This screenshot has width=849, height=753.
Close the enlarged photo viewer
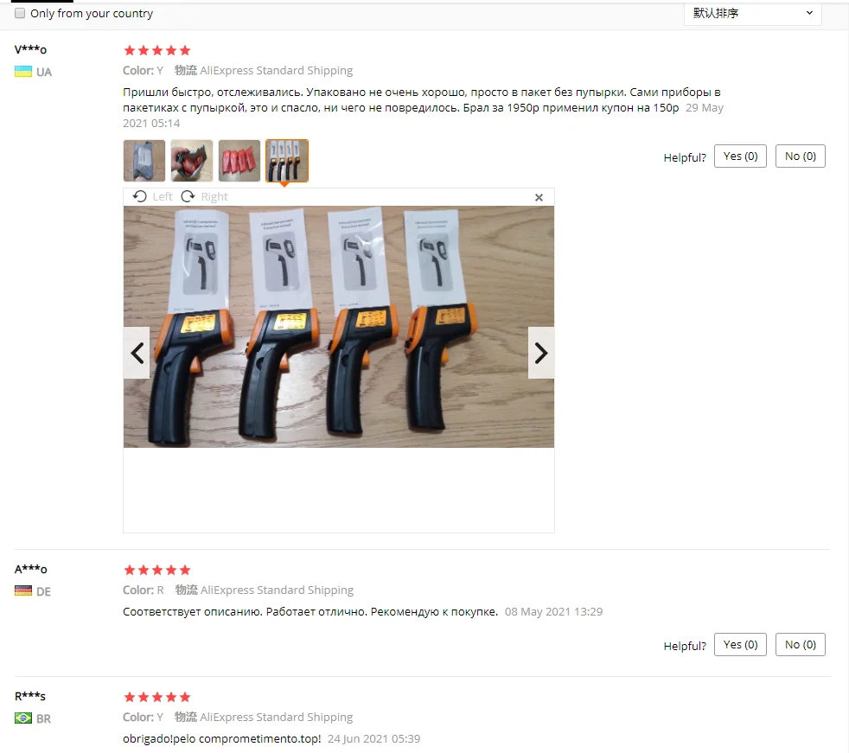click(x=539, y=198)
